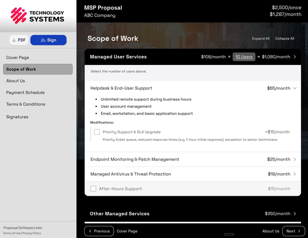Open the Other Managed Services section

click(295, 213)
